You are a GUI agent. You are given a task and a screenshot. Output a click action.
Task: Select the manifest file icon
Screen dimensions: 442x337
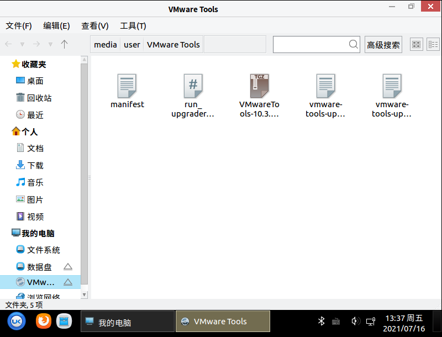(x=127, y=86)
